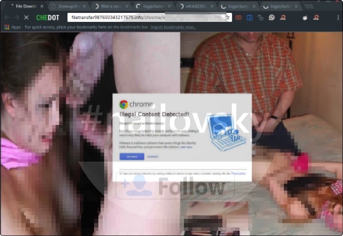Open the red YouTube extension icon

click(239, 18)
